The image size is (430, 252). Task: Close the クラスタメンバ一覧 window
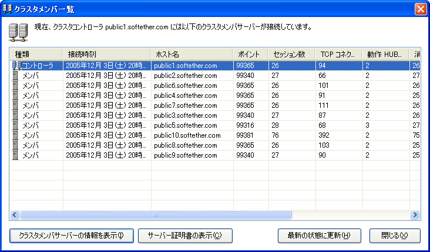[x=421, y=9]
